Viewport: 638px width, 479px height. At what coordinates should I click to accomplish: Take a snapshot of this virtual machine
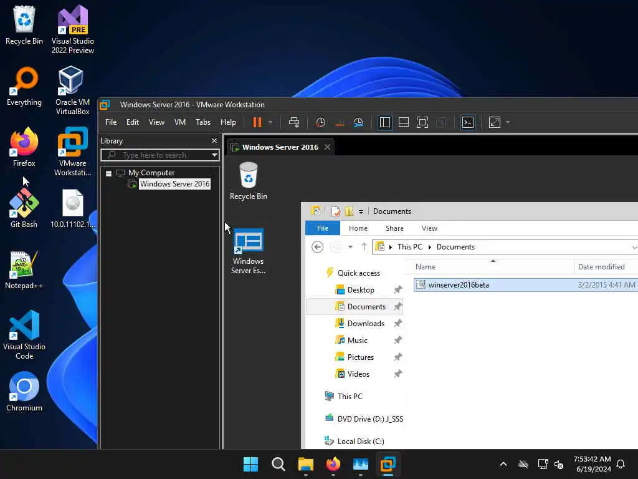tap(321, 122)
